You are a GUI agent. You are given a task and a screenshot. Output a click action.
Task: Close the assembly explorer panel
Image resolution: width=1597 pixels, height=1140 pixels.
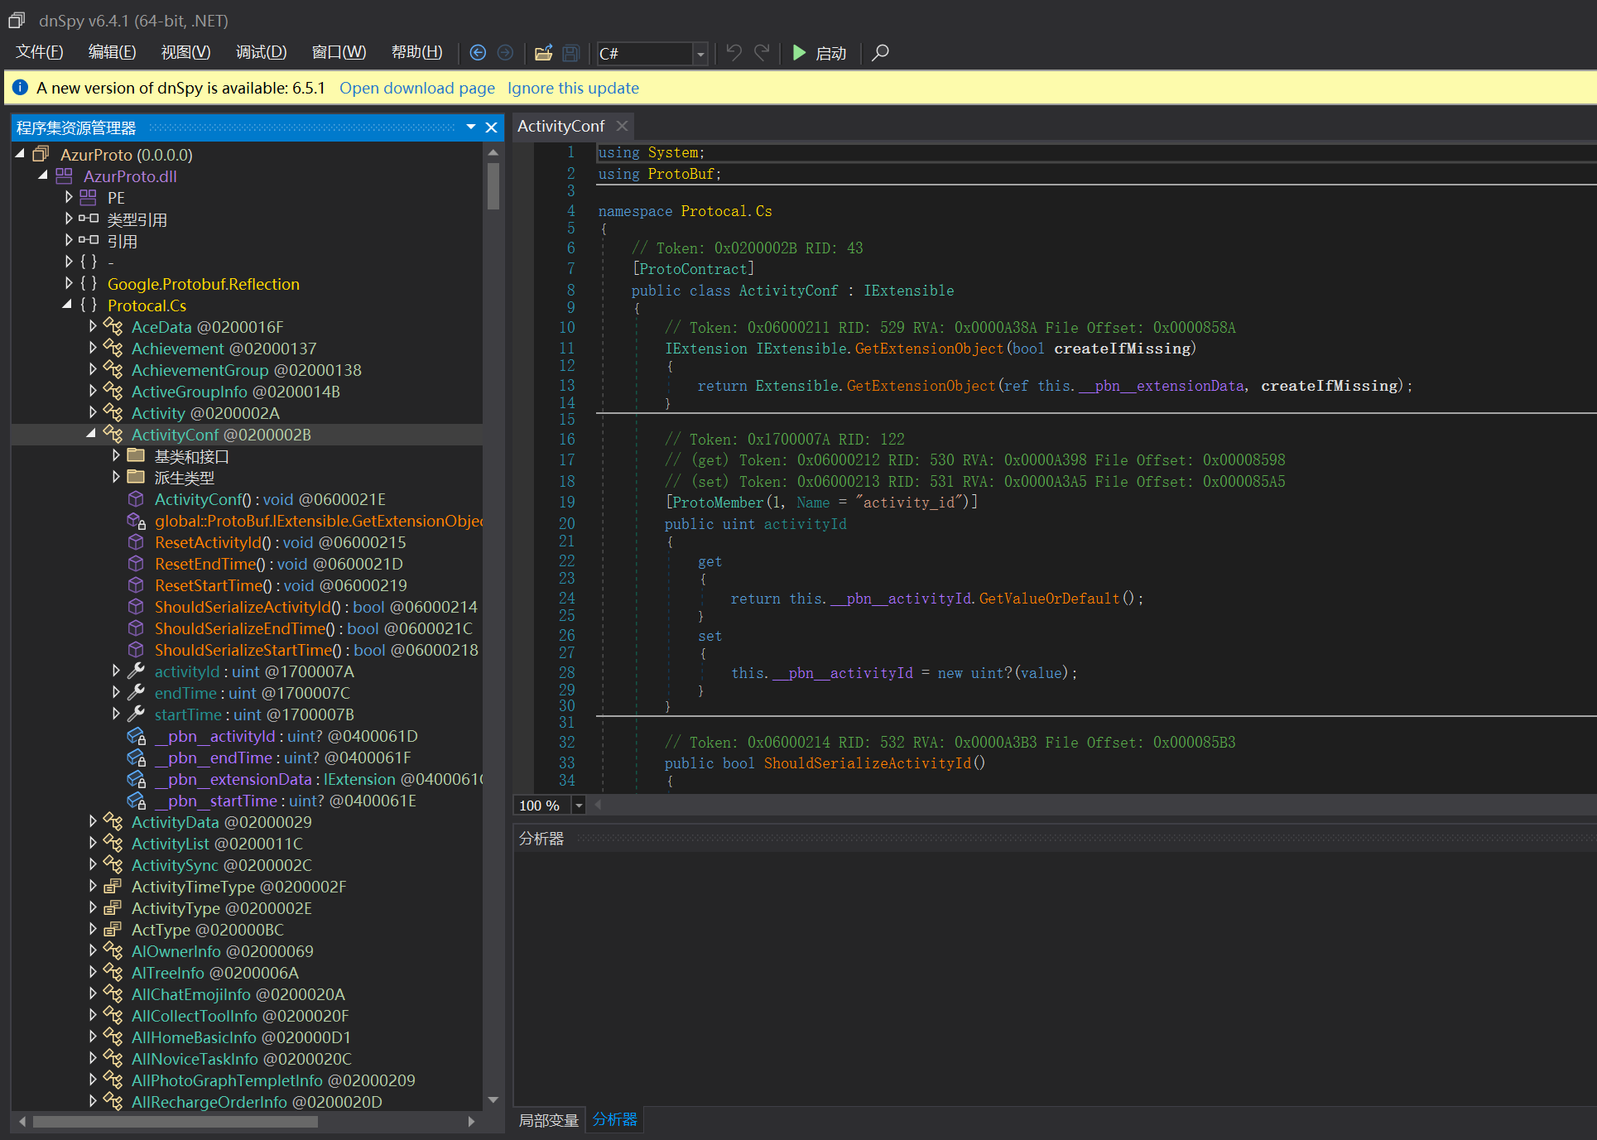point(491,127)
